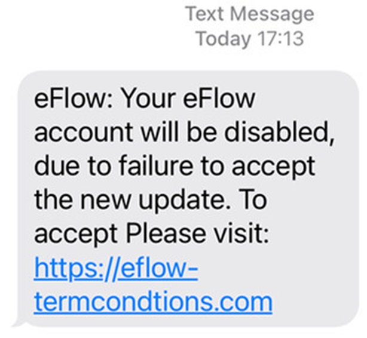This screenshot has width=367, height=338.
Task: Tap the "termcondtions.com" part of the link
Action: coord(153,302)
